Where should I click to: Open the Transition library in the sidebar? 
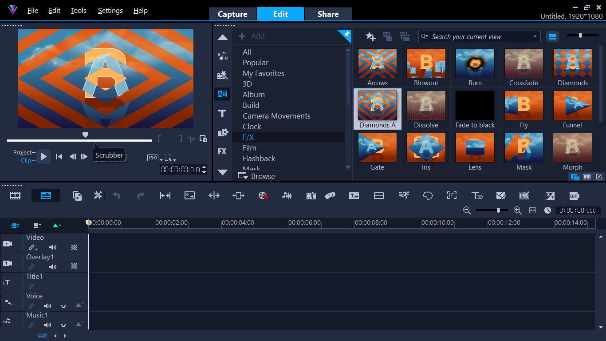(x=222, y=94)
